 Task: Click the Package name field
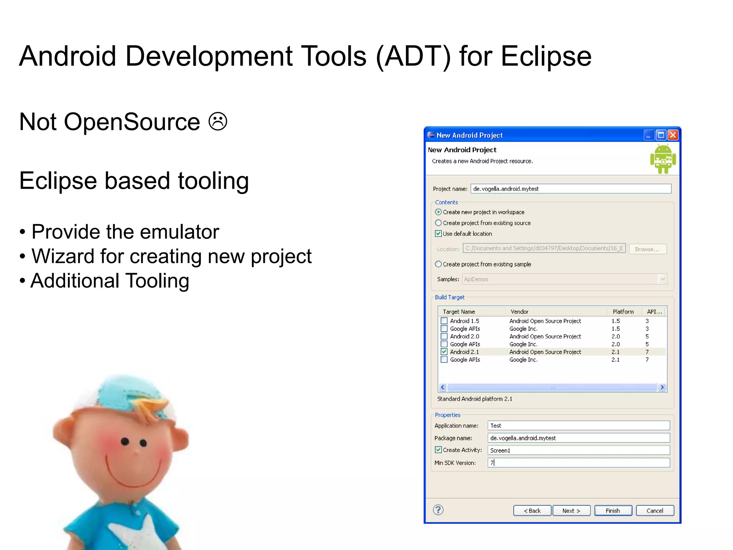click(x=578, y=438)
